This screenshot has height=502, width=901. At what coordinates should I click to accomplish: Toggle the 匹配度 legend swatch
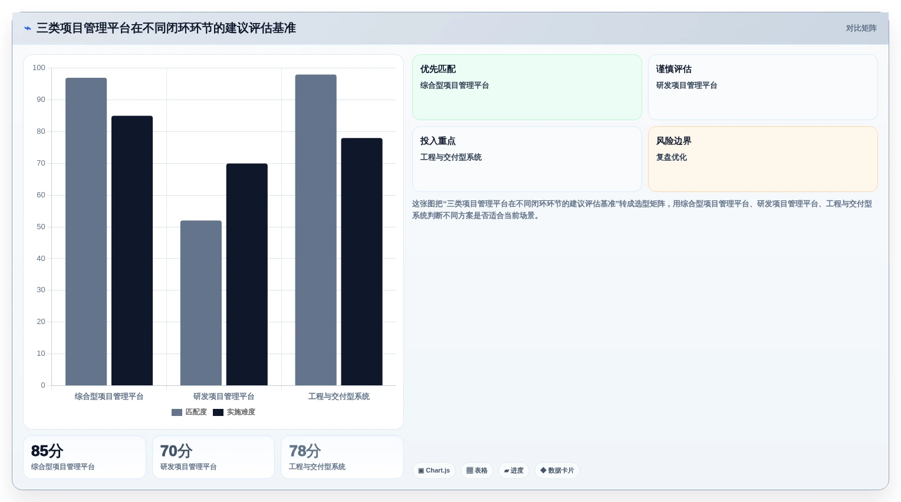click(x=177, y=412)
